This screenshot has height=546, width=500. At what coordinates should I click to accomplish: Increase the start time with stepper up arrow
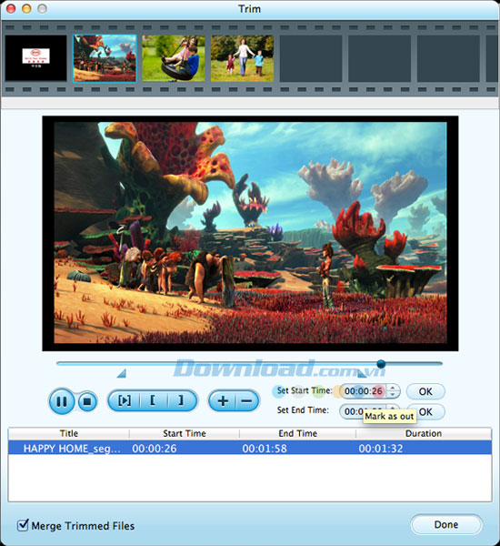pos(393,388)
